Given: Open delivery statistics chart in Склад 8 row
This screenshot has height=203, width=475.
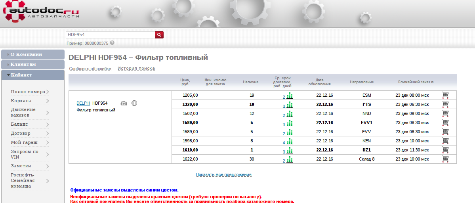Looking at the screenshot, I should point(290,159).
